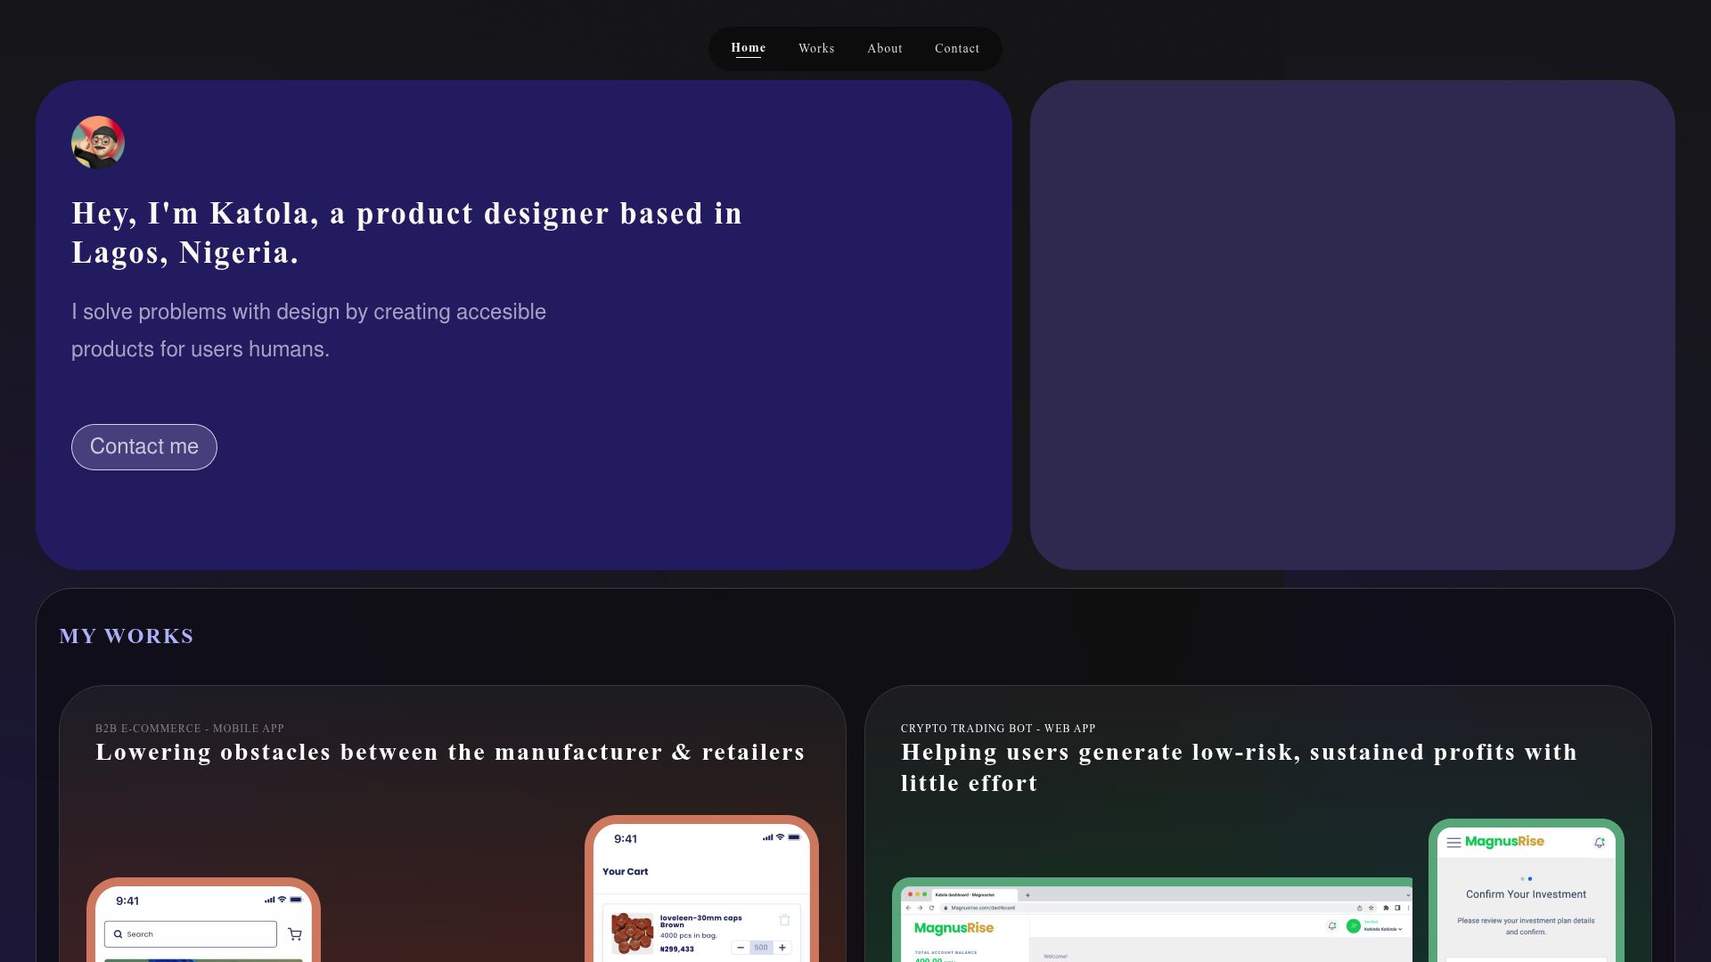Click the hamburger menu icon in MagnusRise mobile
The height and width of the screenshot is (962, 1711).
pos(1453,843)
